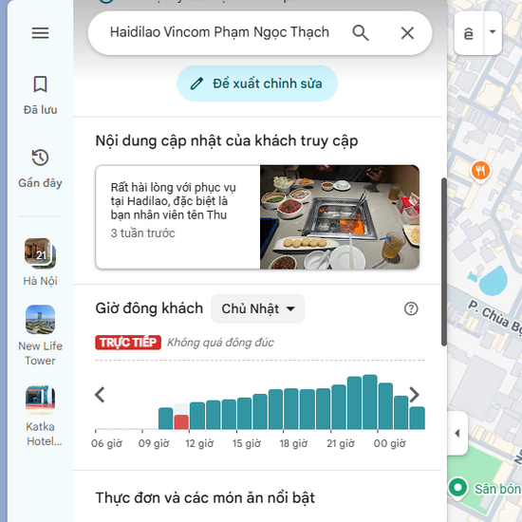Open the popular times help icon
The height and width of the screenshot is (522, 522).
point(411,308)
